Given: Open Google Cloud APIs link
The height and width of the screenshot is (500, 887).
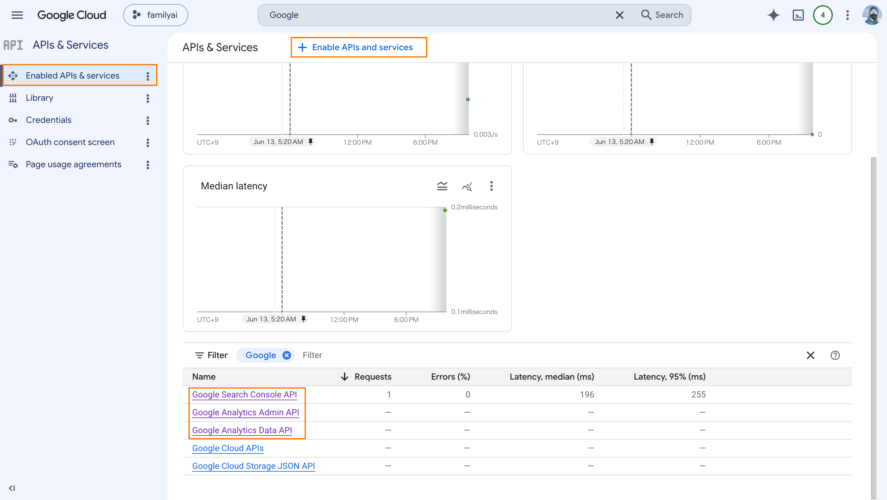Looking at the screenshot, I should coord(228,448).
